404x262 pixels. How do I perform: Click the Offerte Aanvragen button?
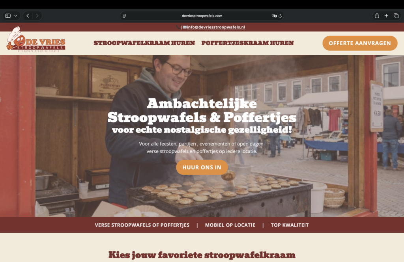click(x=360, y=43)
